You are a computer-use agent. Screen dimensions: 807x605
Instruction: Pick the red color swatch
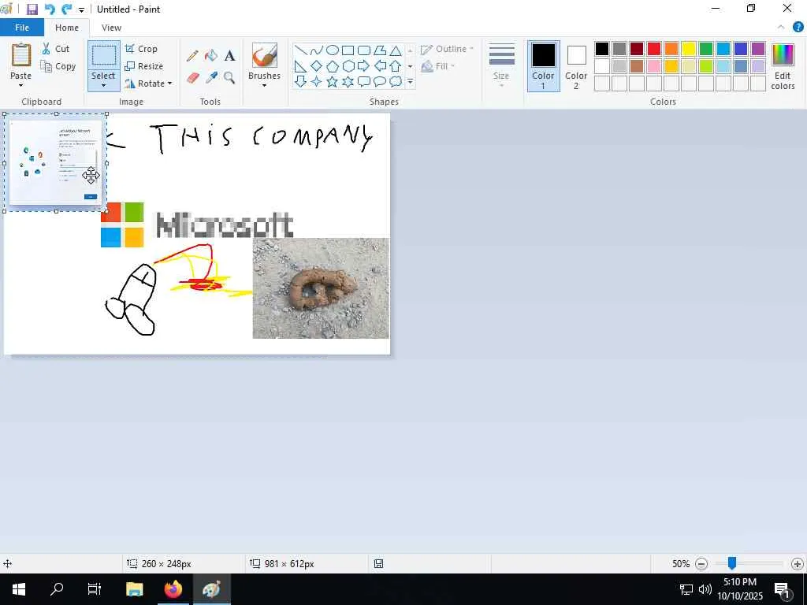click(654, 49)
